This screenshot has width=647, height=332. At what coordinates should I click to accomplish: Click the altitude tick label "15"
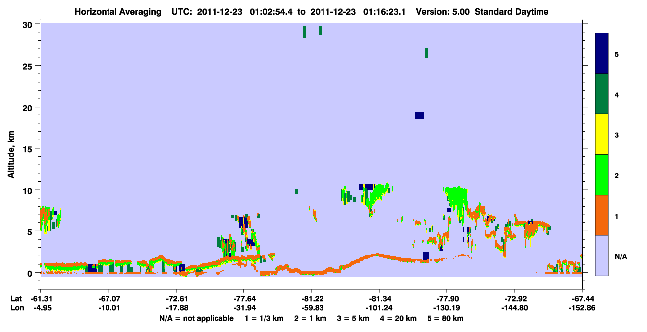[x=28, y=149]
